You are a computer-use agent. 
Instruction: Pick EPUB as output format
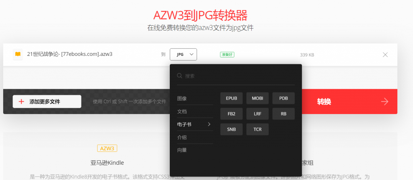coord(232,98)
